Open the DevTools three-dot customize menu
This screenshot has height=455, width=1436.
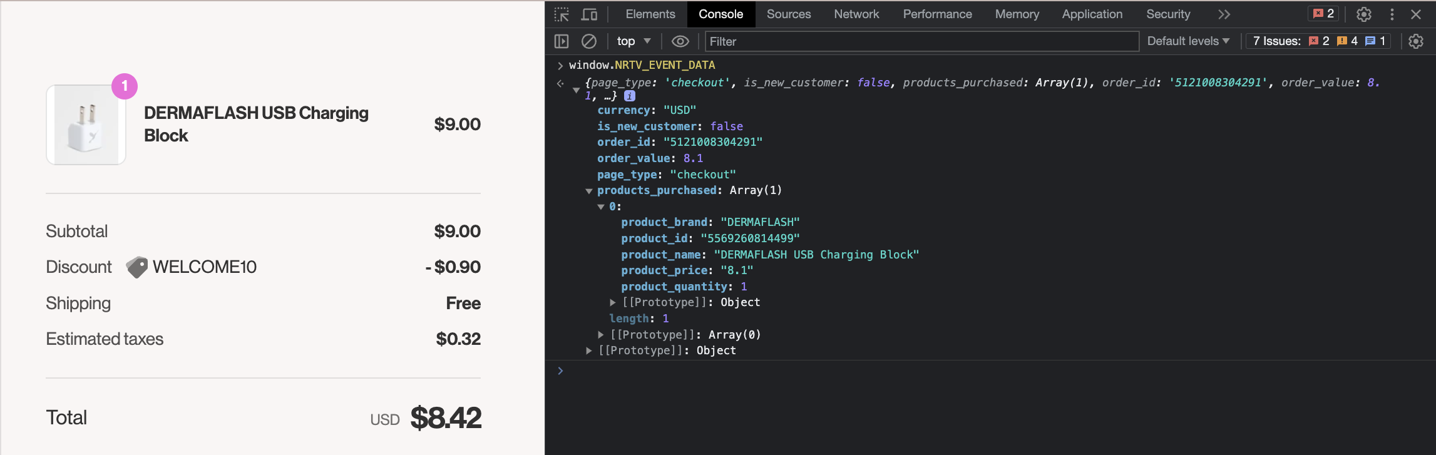(1392, 14)
